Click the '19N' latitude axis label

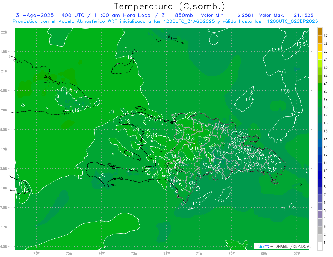(x=4, y=149)
